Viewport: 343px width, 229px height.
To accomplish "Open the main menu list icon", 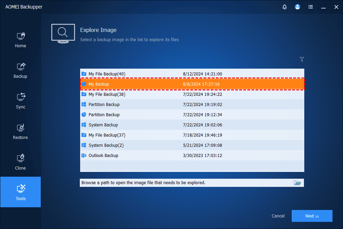I will (x=310, y=7).
